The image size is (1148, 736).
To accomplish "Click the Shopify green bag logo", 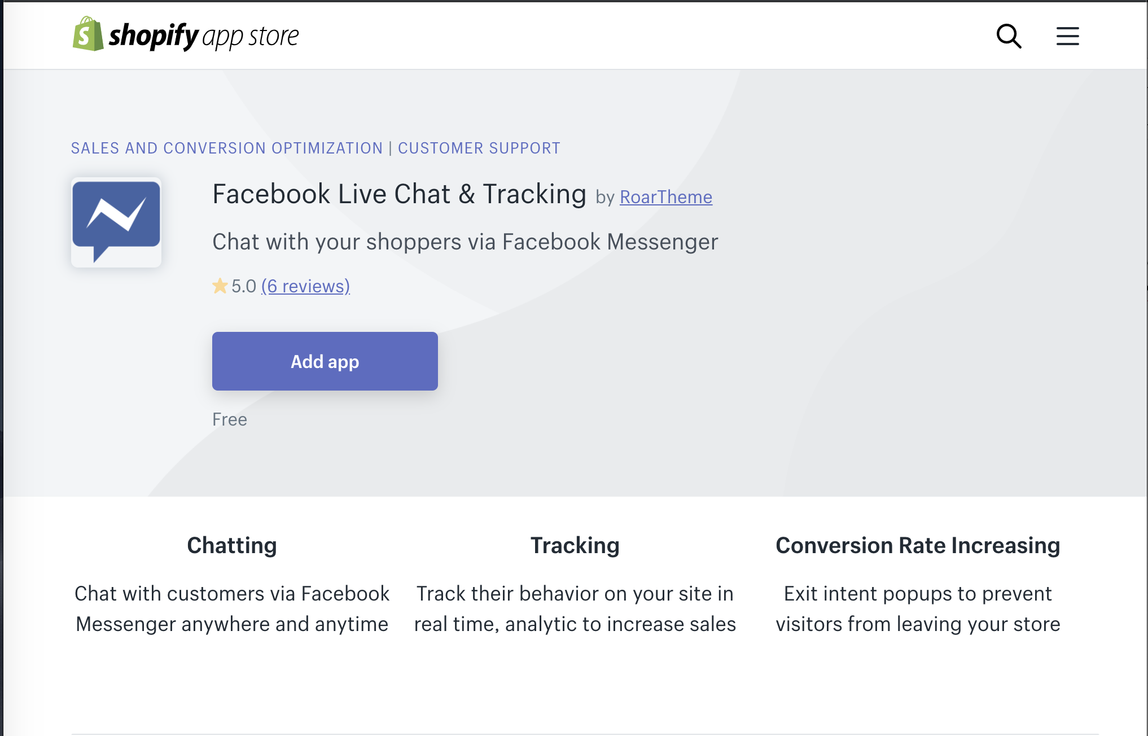I will tap(88, 34).
